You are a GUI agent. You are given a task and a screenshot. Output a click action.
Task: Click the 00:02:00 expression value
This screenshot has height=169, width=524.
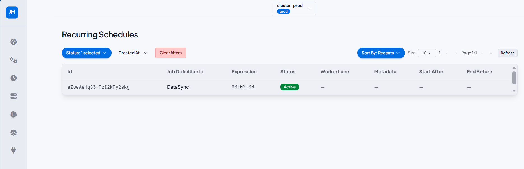tap(243, 87)
